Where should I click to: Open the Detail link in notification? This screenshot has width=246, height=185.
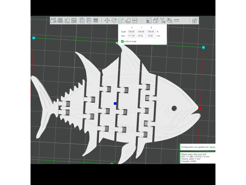[212, 147]
